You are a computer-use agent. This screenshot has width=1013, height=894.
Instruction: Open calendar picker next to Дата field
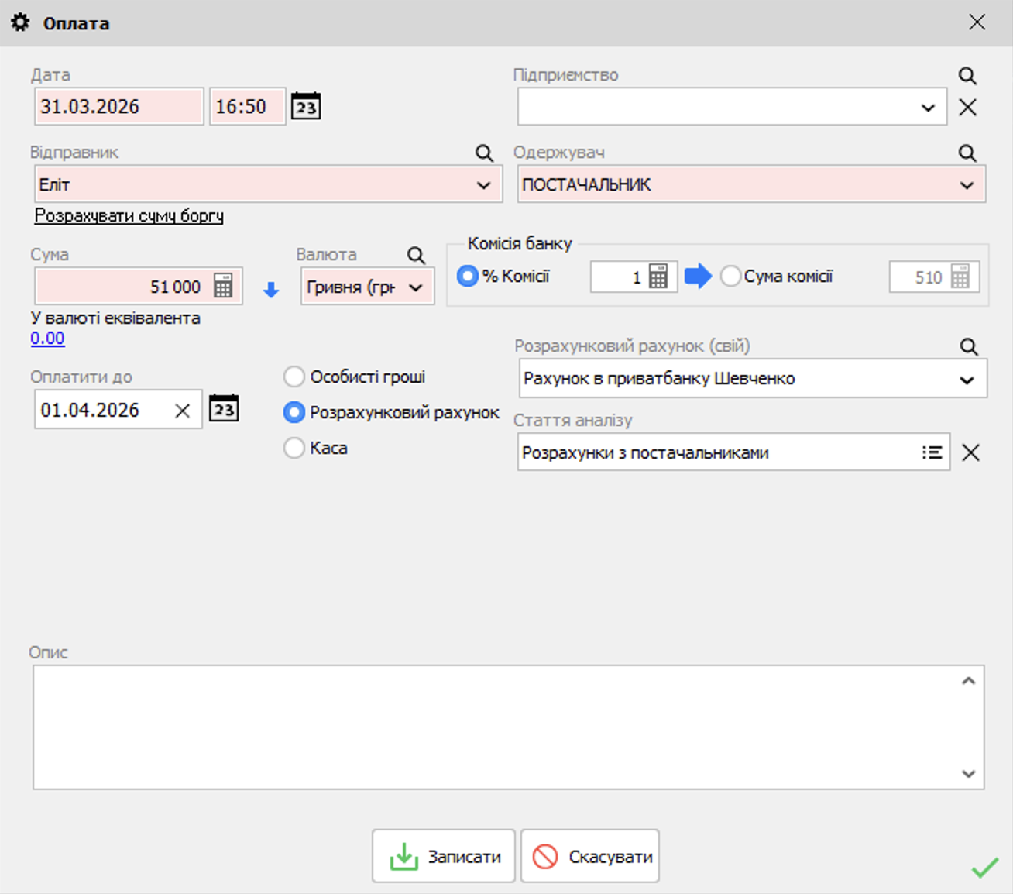click(306, 106)
